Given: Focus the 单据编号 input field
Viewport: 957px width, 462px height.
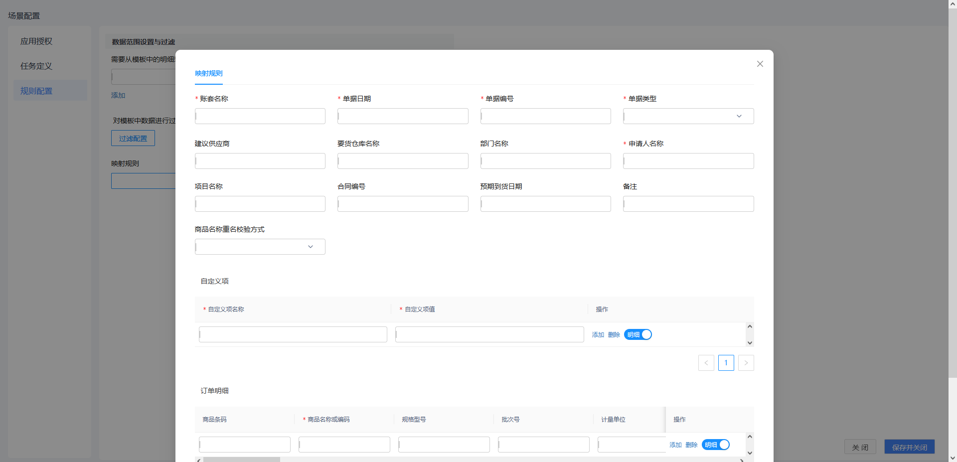Looking at the screenshot, I should (546, 116).
